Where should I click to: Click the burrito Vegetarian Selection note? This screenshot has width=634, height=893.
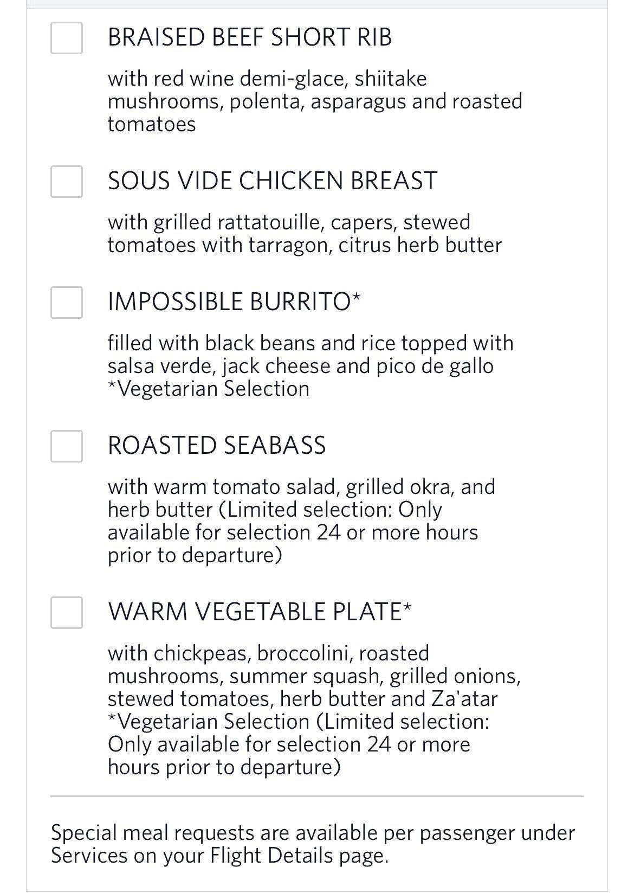click(209, 388)
